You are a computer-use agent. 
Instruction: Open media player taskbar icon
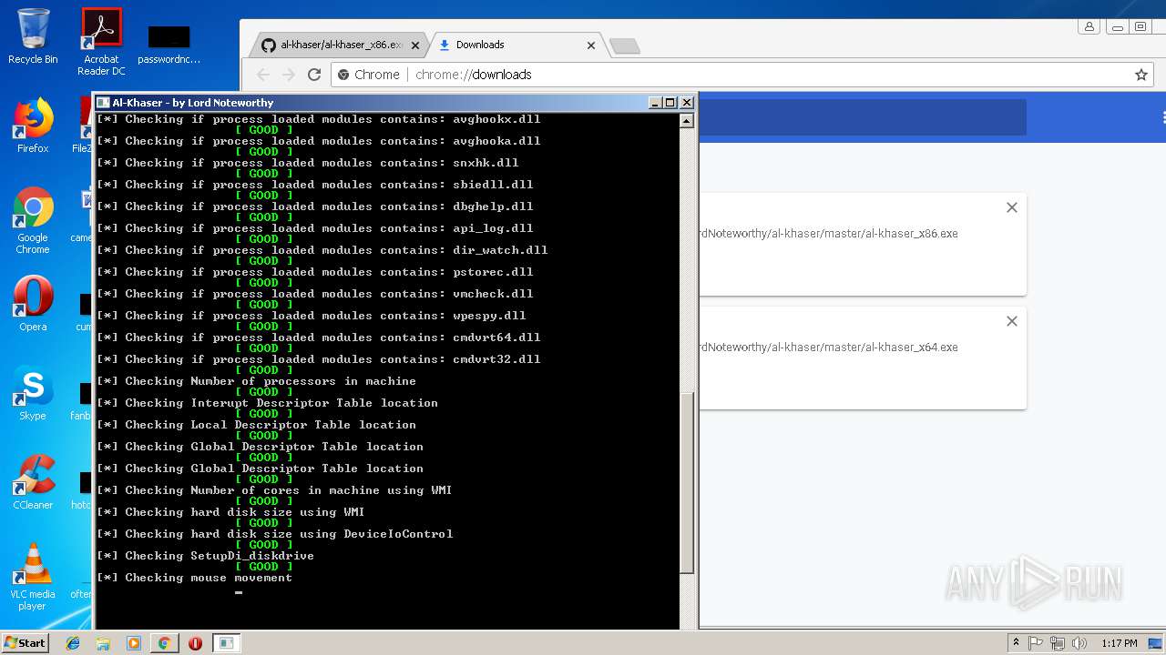pos(134,643)
